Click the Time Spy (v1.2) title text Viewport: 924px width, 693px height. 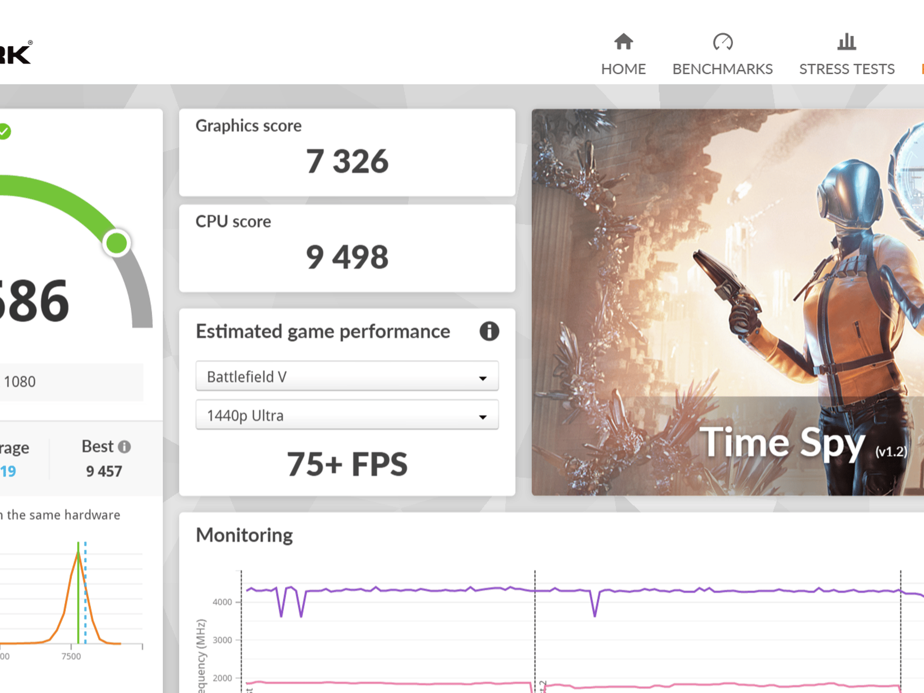tap(804, 444)
